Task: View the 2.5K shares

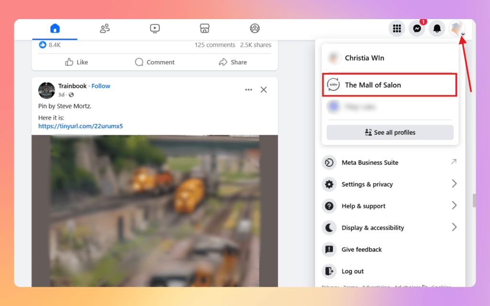Action: tap(256, 45)
